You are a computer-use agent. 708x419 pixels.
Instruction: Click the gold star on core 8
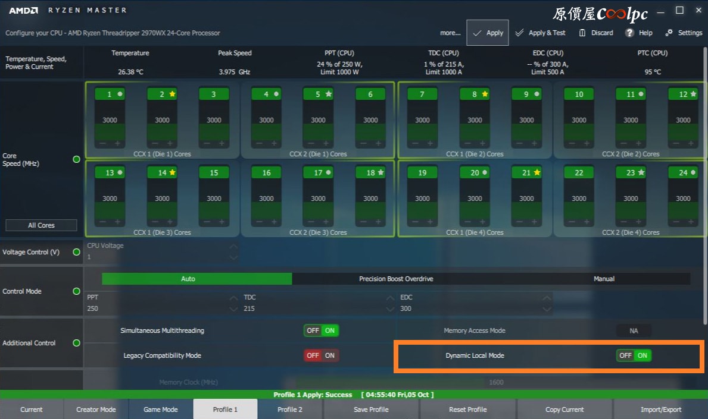485,94
